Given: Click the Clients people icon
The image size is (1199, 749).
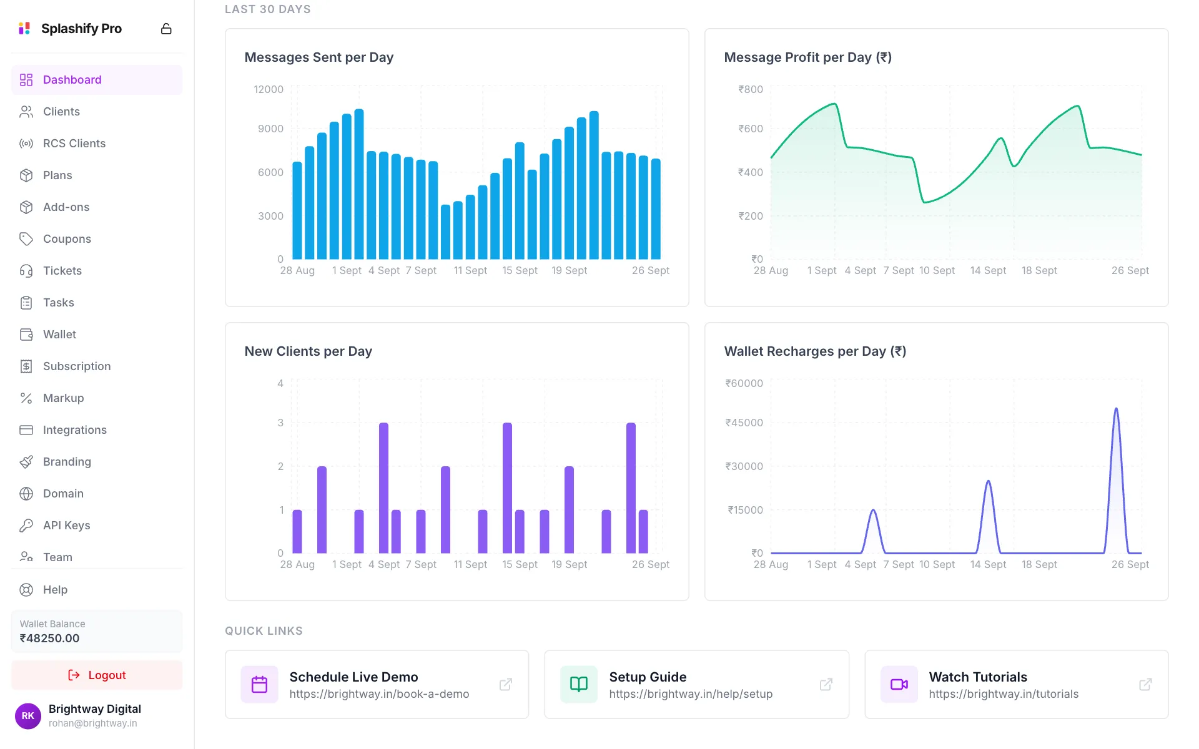Looking at the screenshot, I should pos(26,112).
